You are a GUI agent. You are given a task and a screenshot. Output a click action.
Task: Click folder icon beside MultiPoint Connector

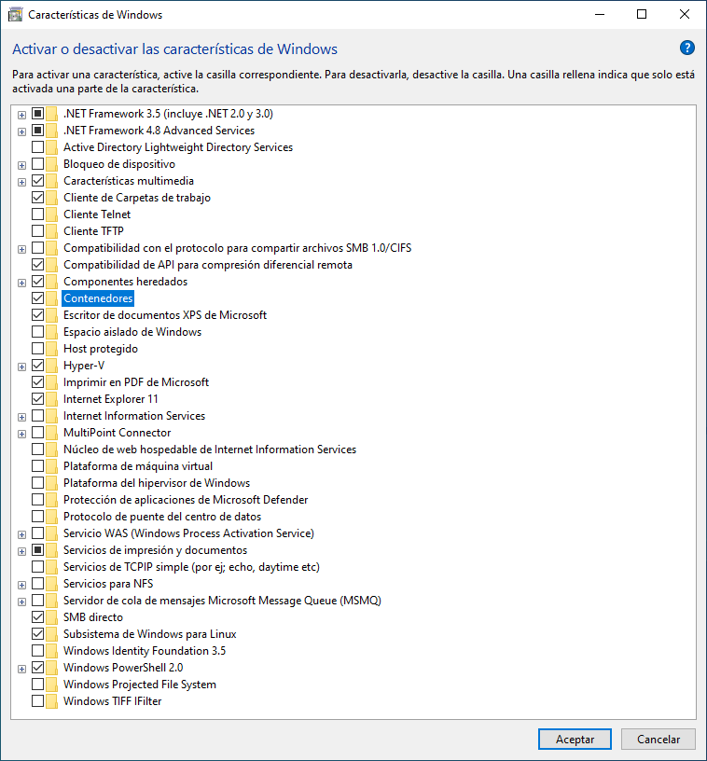coord(52,433)
